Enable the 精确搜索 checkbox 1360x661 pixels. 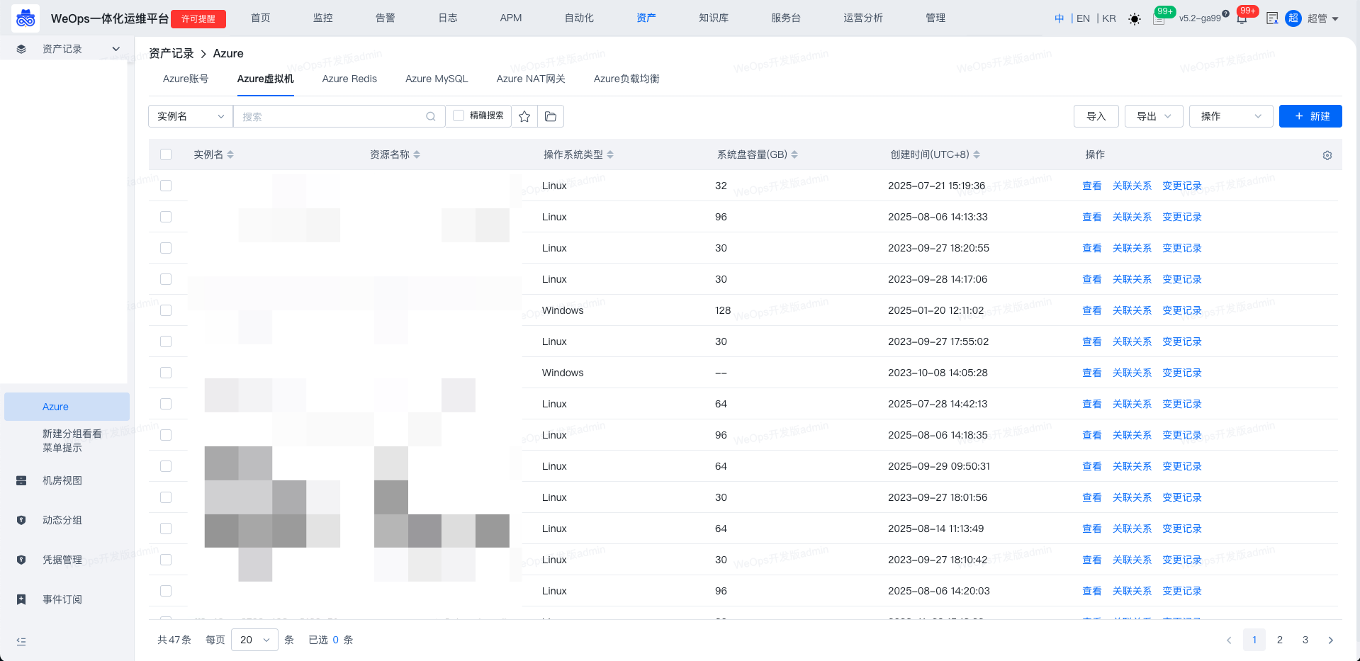coord(459,115)
